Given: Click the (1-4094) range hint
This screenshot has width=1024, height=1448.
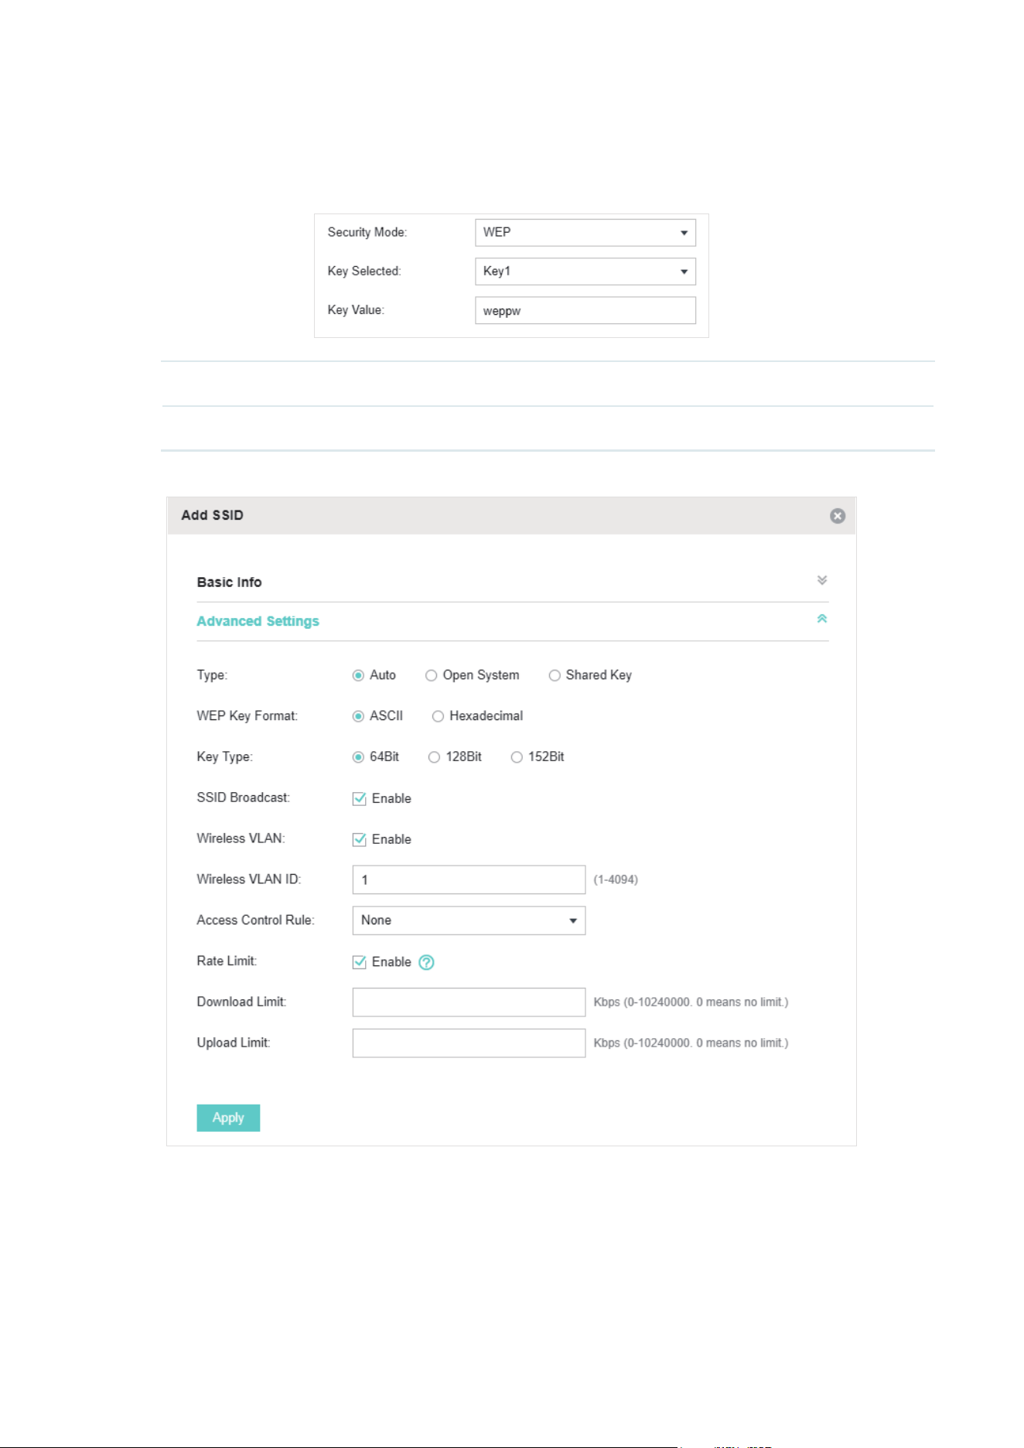Looking at the screenshot, I should 616,879.
